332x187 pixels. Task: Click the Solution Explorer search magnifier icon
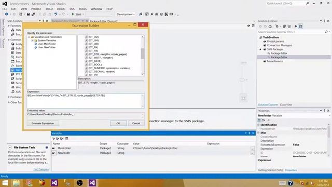tap(326, 32)
